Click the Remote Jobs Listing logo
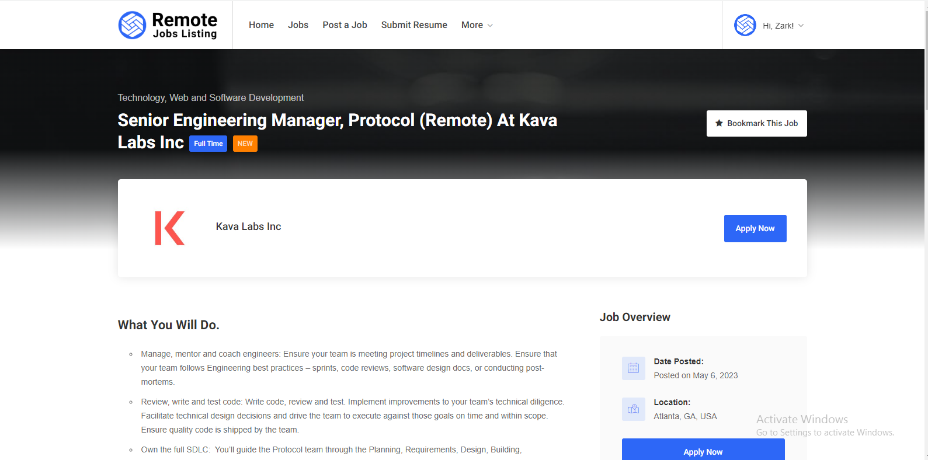This screenshot has height=460, width=928. 168,25
